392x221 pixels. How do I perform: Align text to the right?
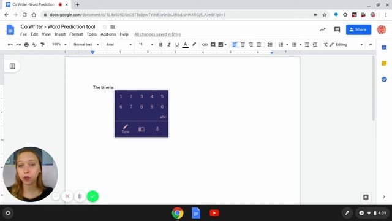coord(251,45)
